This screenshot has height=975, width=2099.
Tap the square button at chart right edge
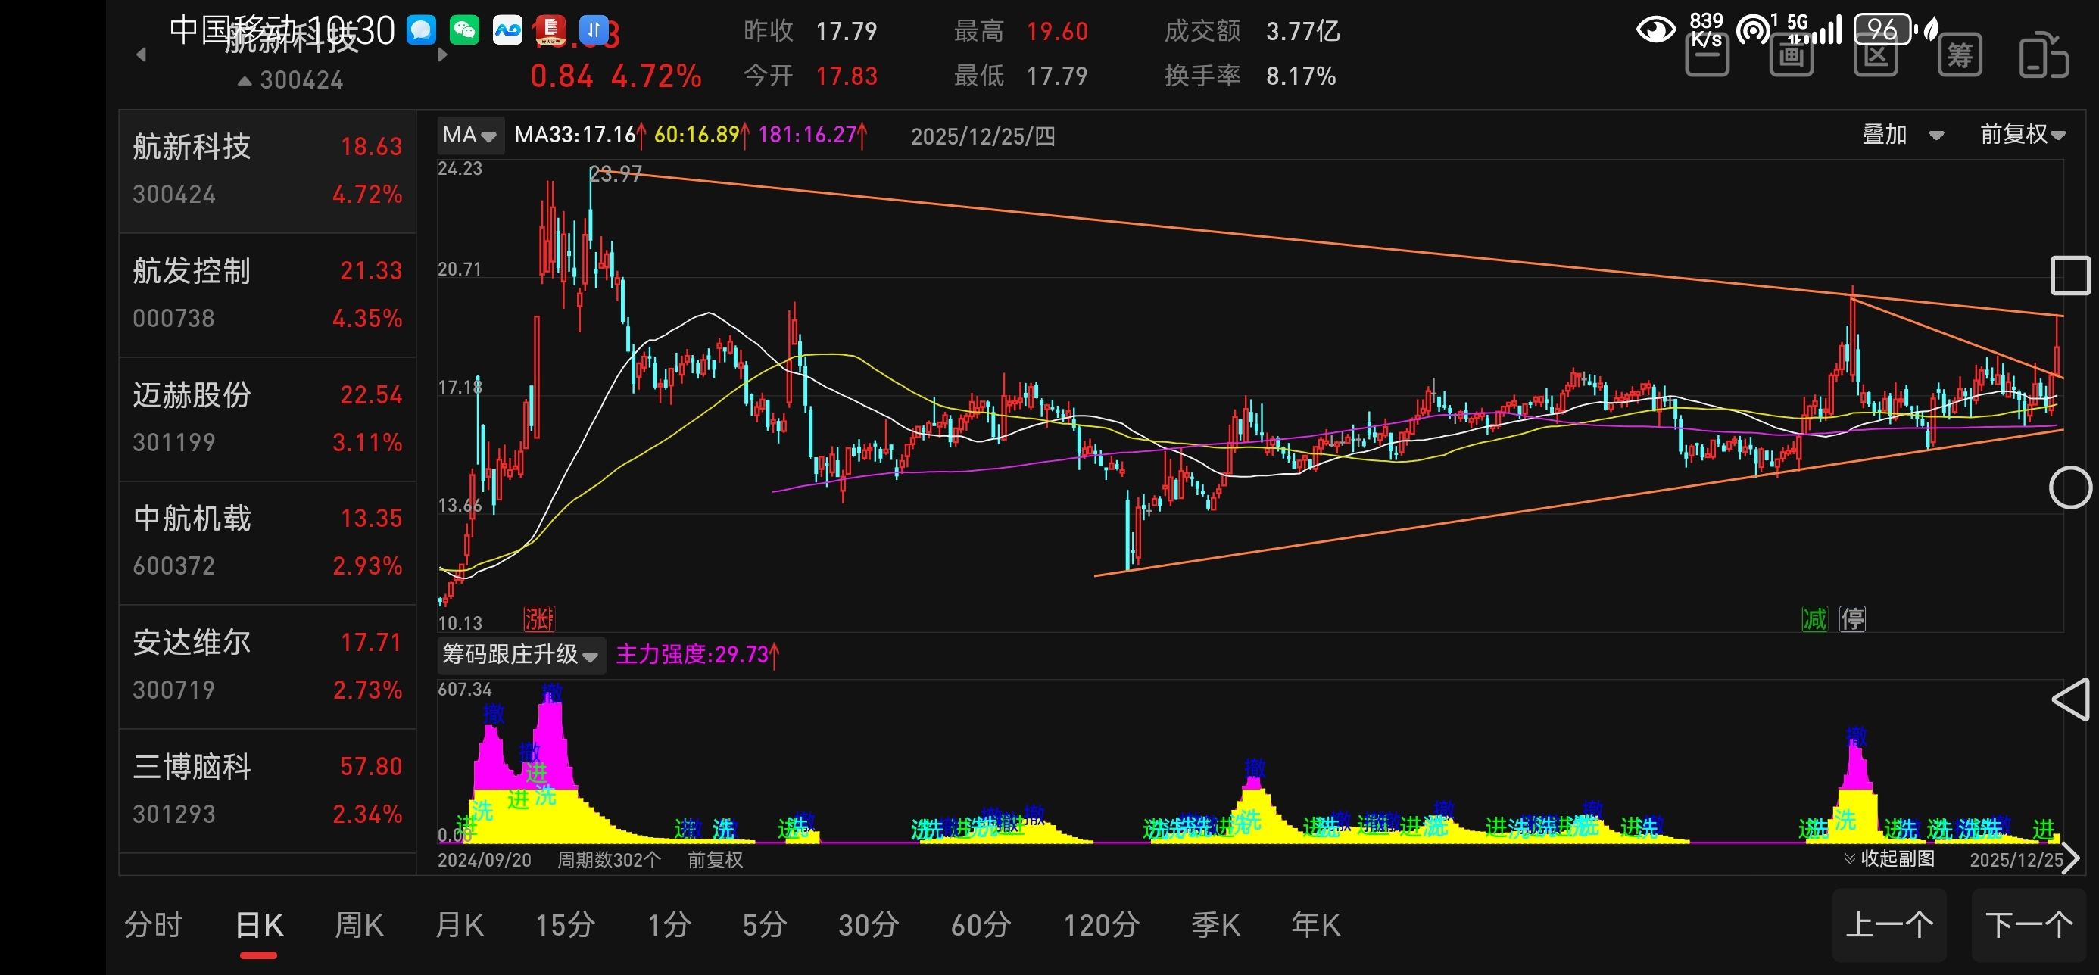coord(2069,276)
